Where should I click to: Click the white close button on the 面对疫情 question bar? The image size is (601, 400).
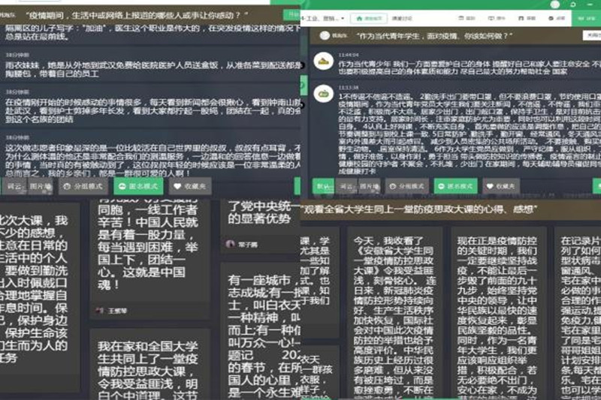coord(592,35)
